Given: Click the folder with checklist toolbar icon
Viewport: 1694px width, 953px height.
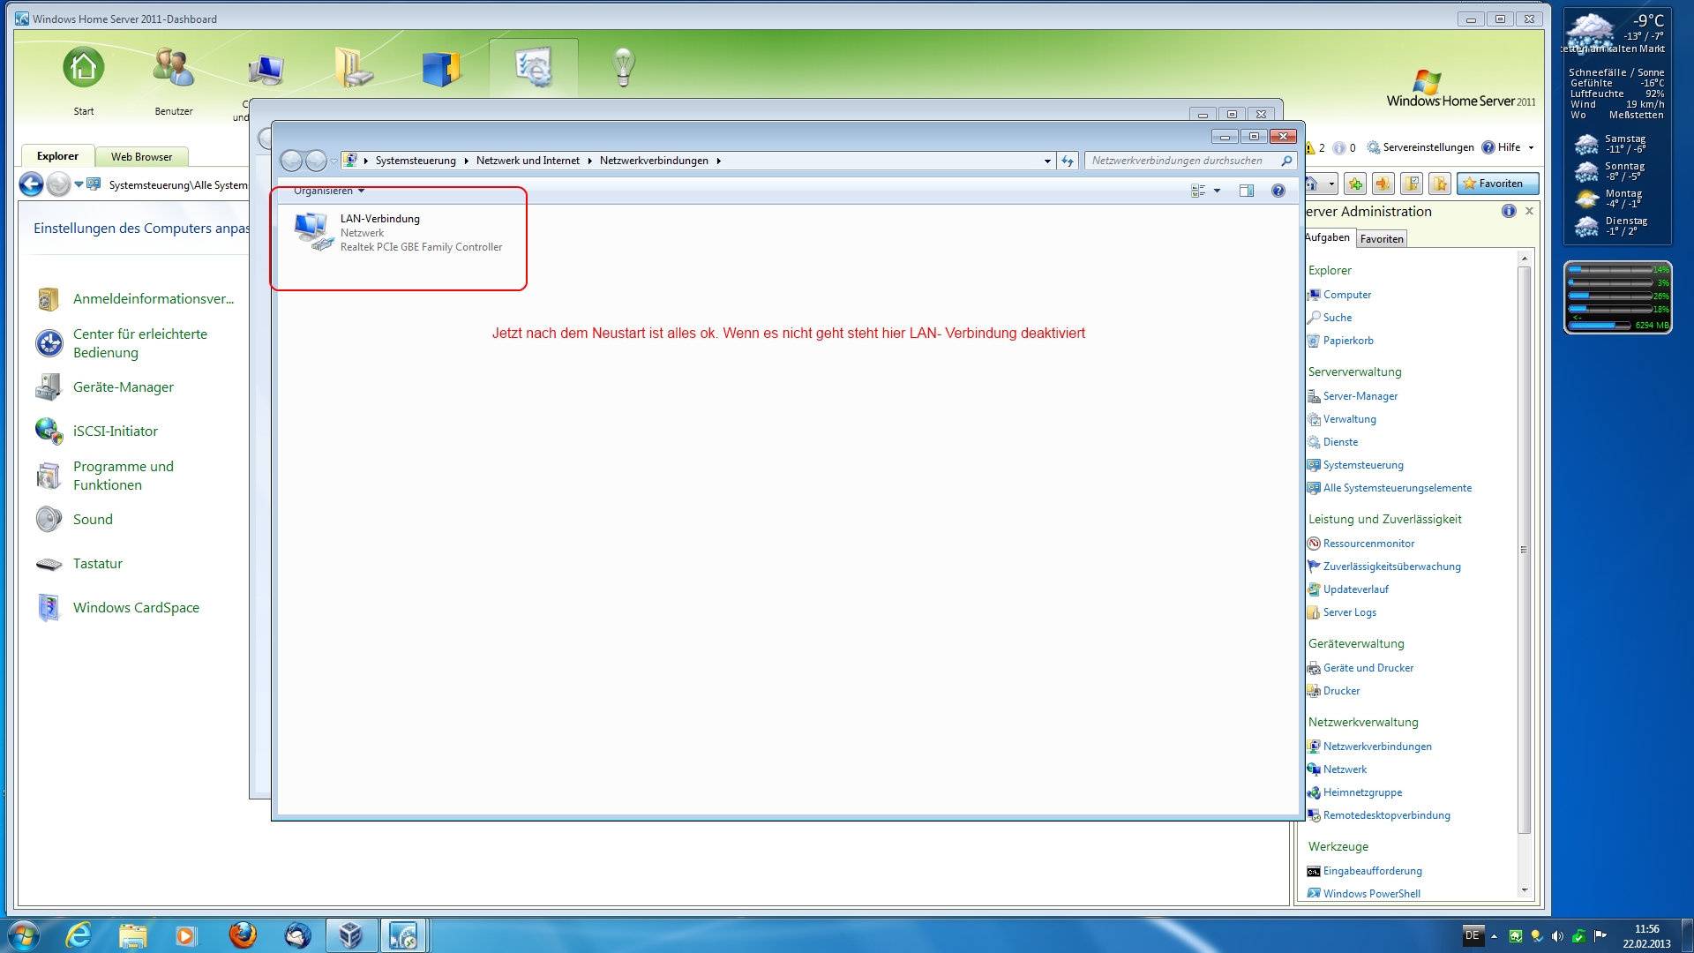Looking at the screenshot, I should [1412, 184].
